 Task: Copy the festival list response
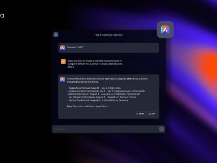[x=152, y=114]
